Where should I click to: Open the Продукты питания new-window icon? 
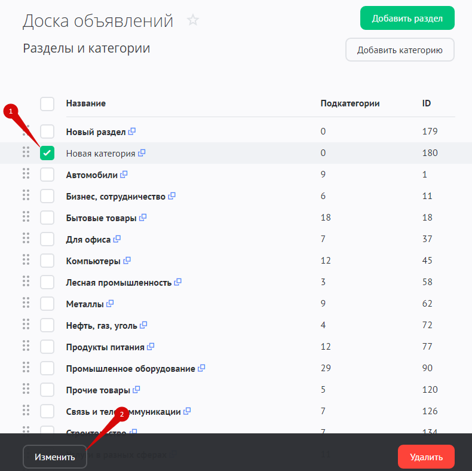tap(151, 347)
